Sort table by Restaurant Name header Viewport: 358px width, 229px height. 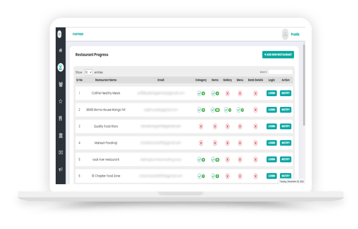point(106,80)
